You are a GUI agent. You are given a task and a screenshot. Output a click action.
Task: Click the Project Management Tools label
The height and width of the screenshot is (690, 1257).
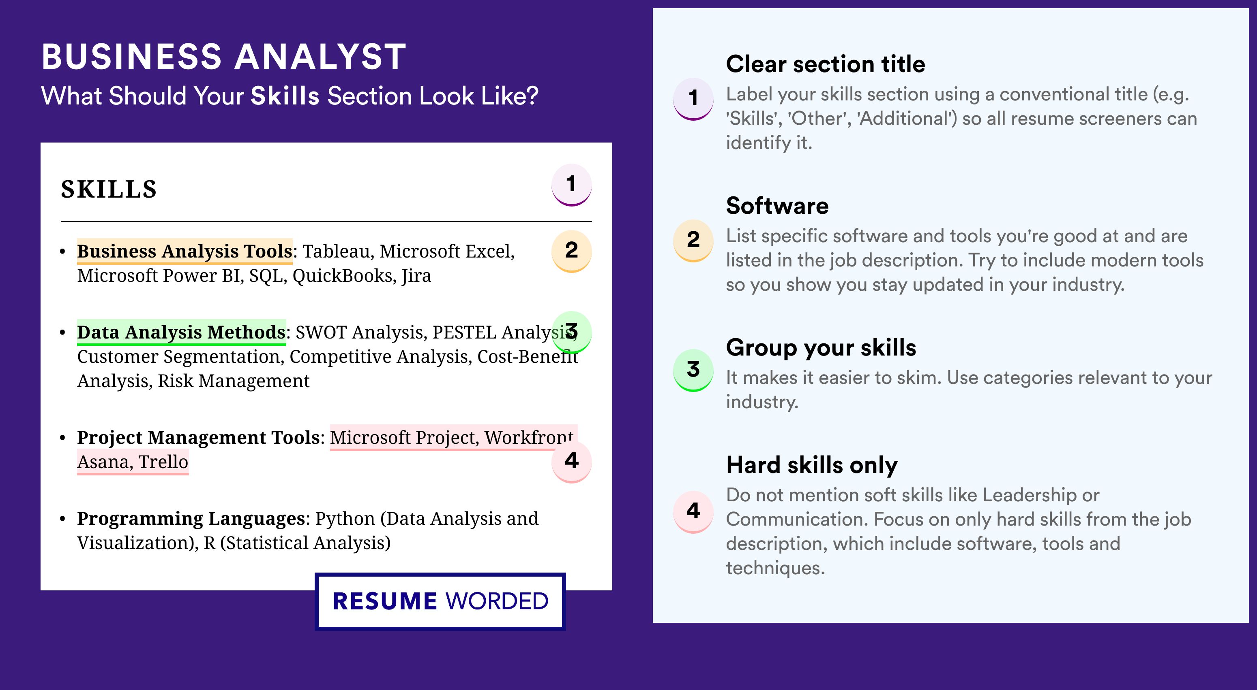(198, 438)
